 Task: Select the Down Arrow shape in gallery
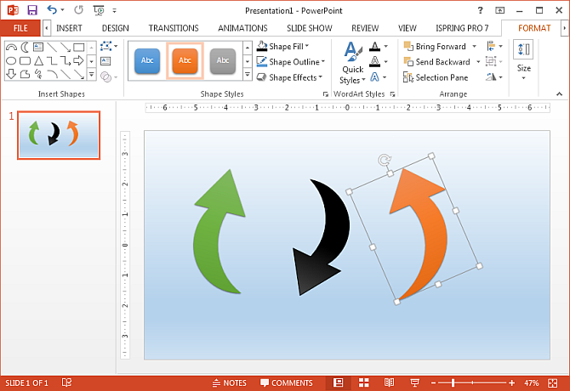(x=11, y=74)
